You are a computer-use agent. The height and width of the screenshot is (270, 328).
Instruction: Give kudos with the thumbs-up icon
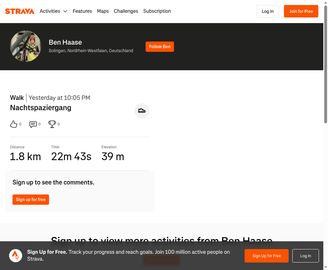tap(14, 124)
